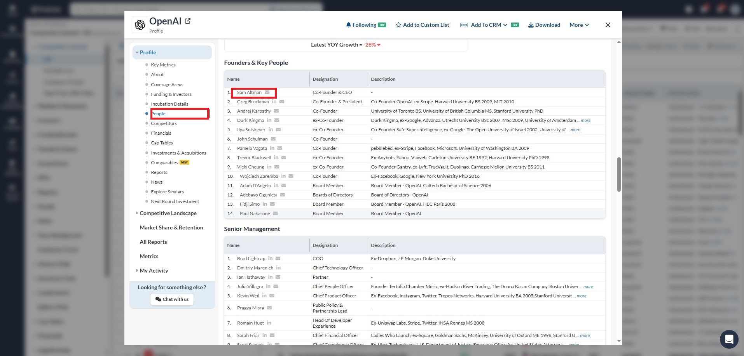The width and height of the screenshot is (744, 356).
Task: Click the profile panel vertical scrollbar
Action: click(x=619, y=175)
